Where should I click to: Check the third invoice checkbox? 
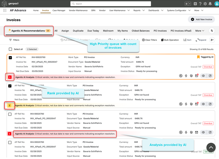(x=10, y=114)
